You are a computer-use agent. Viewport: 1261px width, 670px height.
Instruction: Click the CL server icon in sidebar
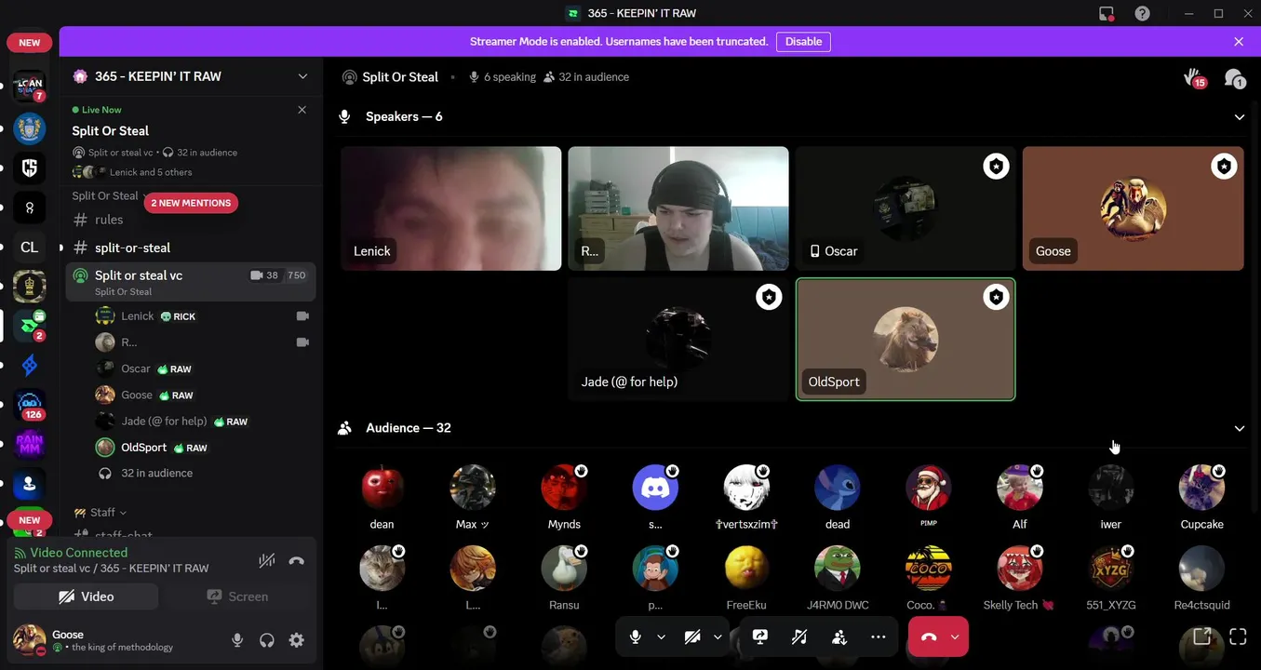tap(30, 247)
